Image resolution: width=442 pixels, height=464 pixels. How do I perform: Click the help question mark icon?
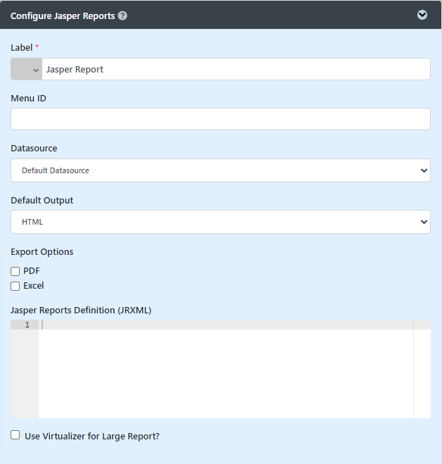[x=122, y=15]
